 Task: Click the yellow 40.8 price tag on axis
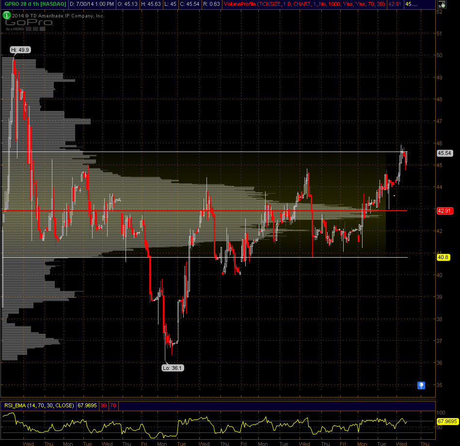pos(444,257)
